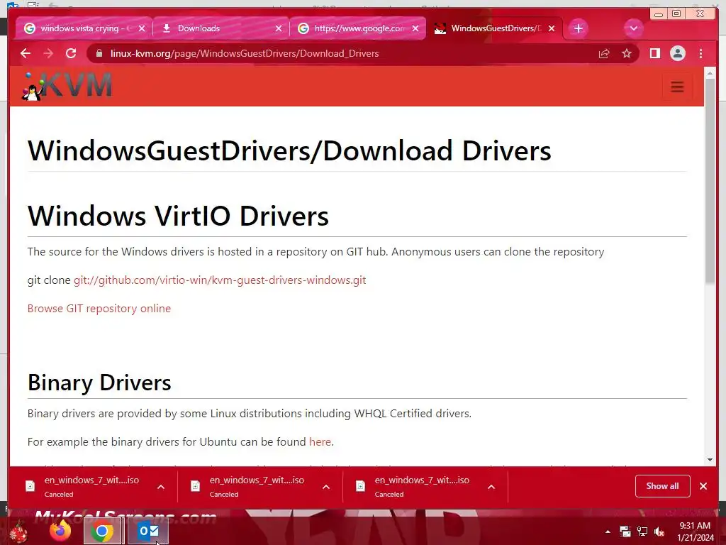Screen dimensions: 726x545
Task: Open the git clone repository link
Action: point(220,280)
